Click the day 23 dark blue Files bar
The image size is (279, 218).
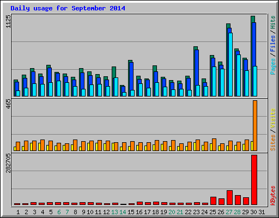coord(197,68)
